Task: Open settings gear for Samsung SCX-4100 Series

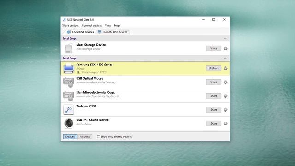Action: [225, 68]
